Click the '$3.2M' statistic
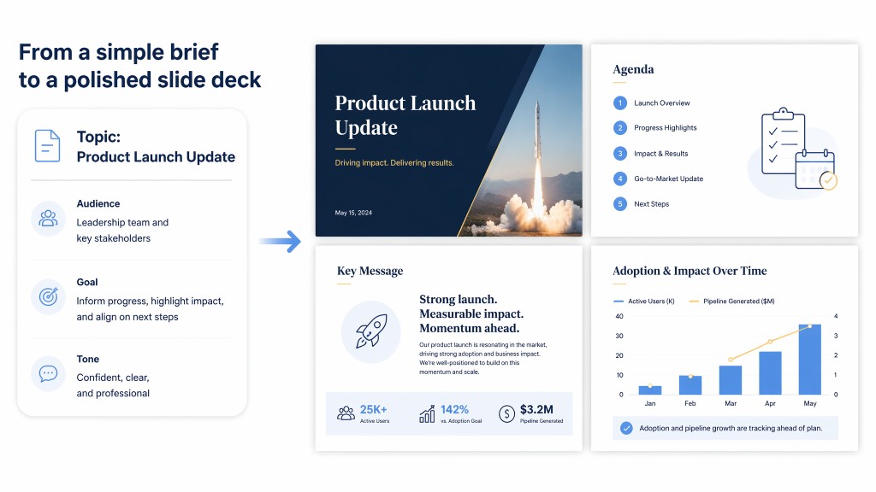The width and height of the screenshot is (876, 492). [x=536, y=409]
